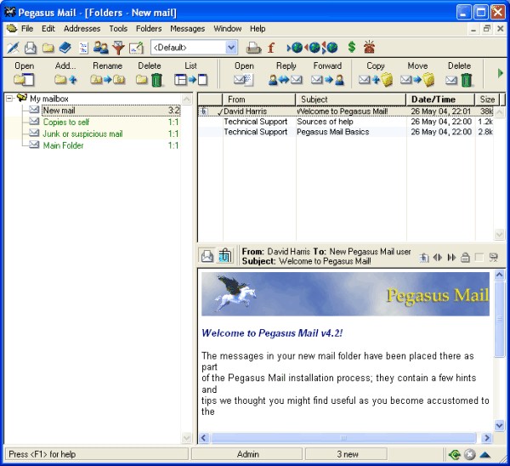Click the folder Delete button with trash can
The height and width of the screenshot is (466, 510).
150,73
